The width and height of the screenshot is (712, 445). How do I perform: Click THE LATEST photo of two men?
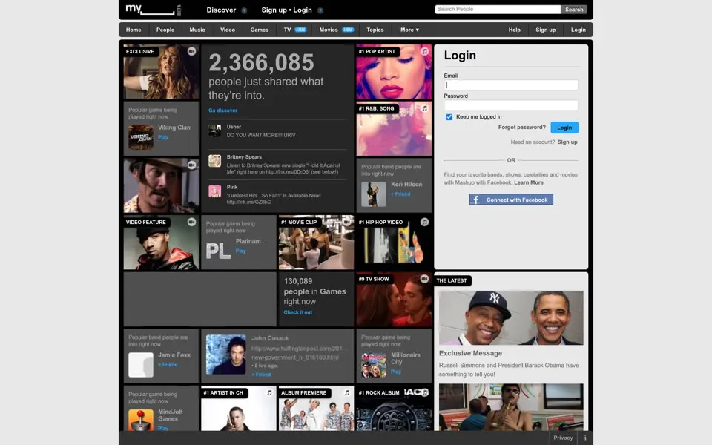[x=511, y=318]
